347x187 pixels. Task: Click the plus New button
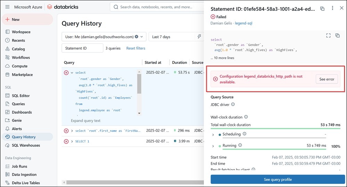pyautogui.click(x=27, y=19)
